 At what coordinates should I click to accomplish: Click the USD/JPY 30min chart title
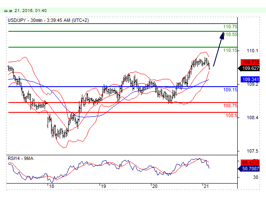point(48,20)
